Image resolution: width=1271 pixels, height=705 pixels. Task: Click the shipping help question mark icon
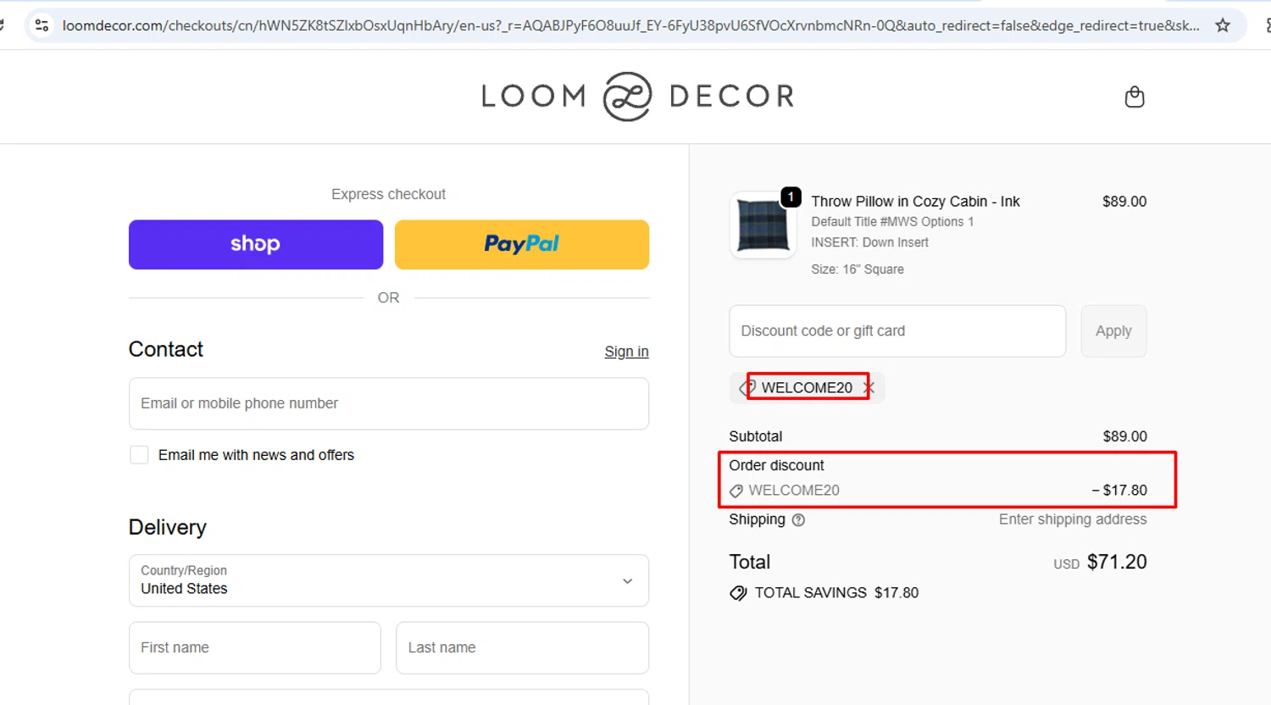[x=798, y=520]
